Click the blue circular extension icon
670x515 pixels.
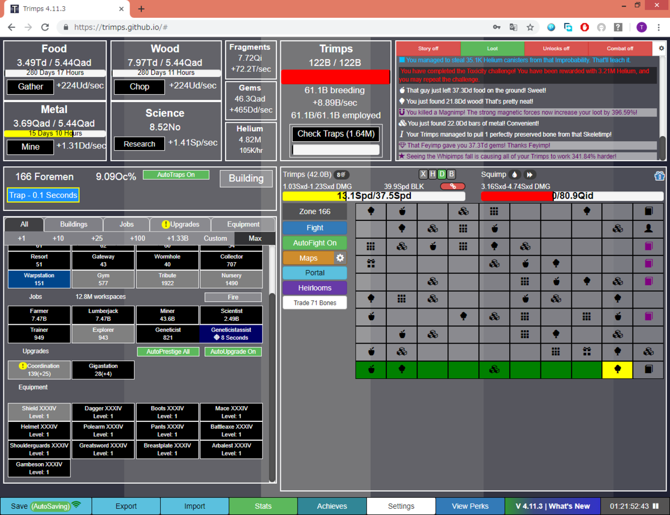click(x=551, y=27)
